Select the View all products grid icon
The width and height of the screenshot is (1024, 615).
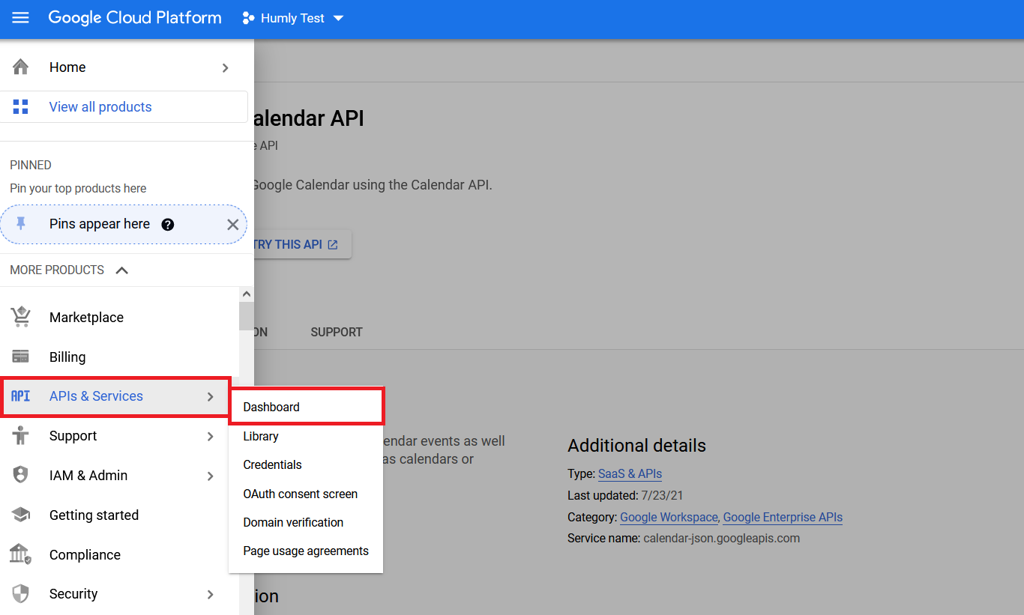coord(20,106)
